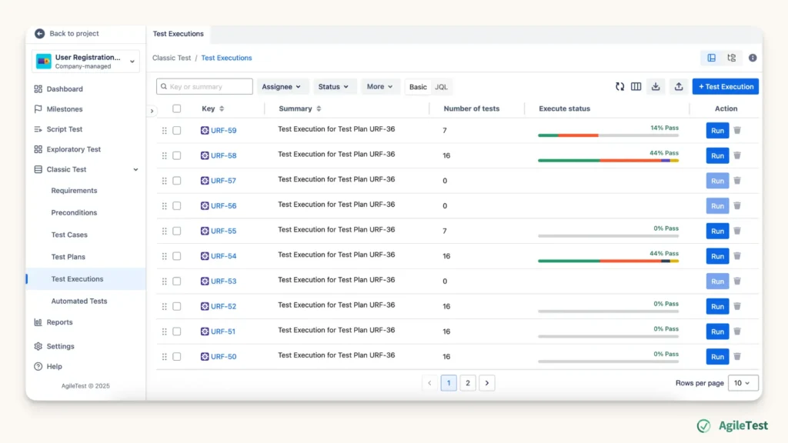Go to page 2 of results

467,382
